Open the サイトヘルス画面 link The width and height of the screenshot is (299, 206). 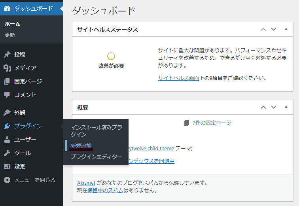click(x=178, y=78)
